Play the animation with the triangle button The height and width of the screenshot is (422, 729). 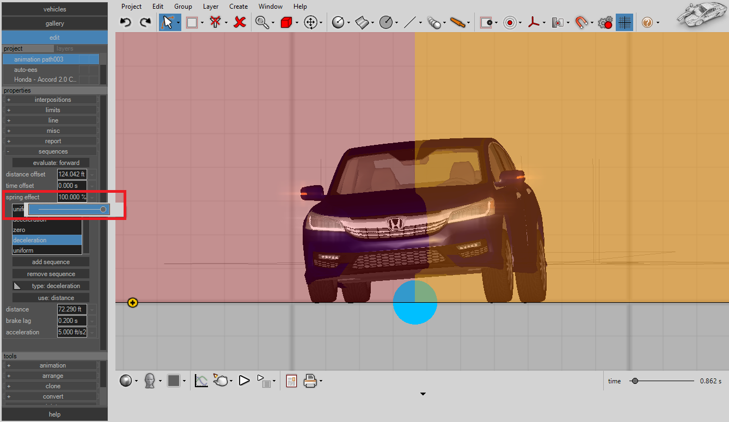click(244, 381)
